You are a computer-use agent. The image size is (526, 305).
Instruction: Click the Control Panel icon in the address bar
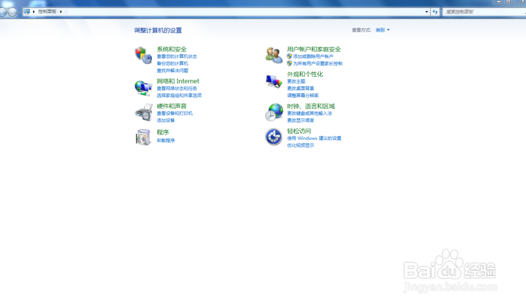click(25, 10)
